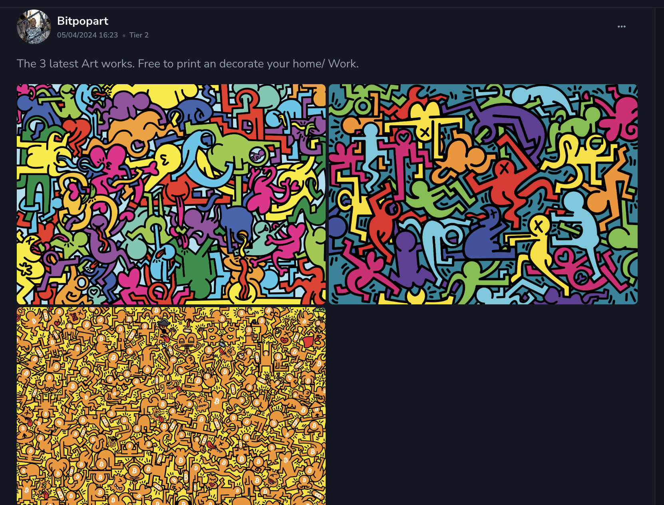Image resolution: width=664 pixels, height=505 pixels.
Task: Open the Bitpopart username profile link
Action: [83, 21]
